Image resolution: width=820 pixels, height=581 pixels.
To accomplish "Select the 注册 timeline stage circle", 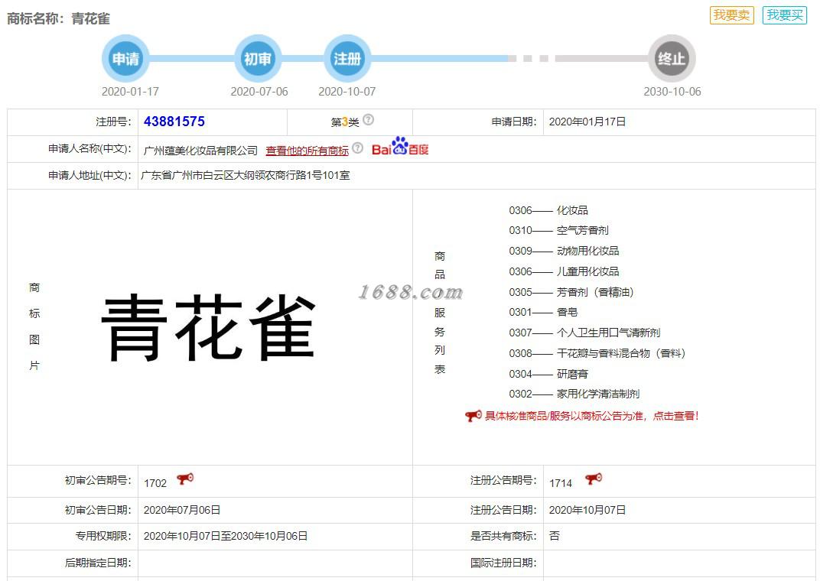I will (x=347, y=59).
